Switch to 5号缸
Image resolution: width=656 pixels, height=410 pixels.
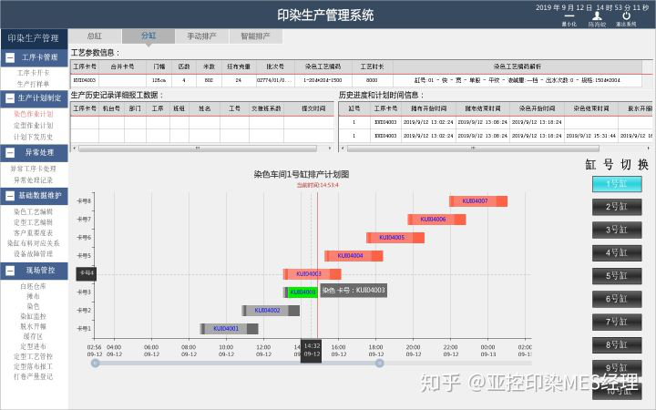(x=617, y=276)
